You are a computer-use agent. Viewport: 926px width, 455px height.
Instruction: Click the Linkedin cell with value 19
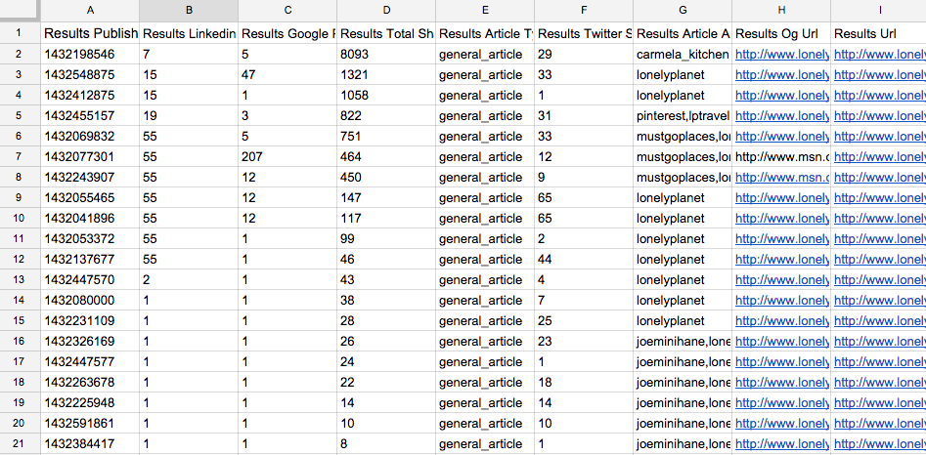[189, 116]
